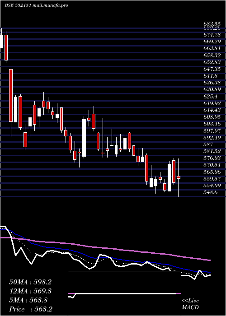Click the <<Live MACD label
Viewport: 226px width, 316px height.
tap(190, 304)
